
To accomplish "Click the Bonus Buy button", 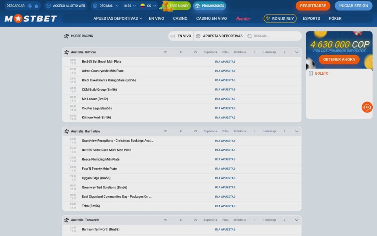I will [280, 18].
